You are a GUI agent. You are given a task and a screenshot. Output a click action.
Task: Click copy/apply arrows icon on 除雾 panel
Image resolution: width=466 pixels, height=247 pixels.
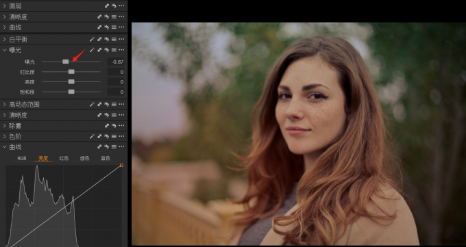[107, 126]
